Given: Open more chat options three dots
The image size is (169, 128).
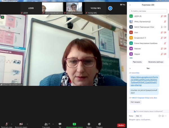Looking at the screenshot, I should coord(166,116).
